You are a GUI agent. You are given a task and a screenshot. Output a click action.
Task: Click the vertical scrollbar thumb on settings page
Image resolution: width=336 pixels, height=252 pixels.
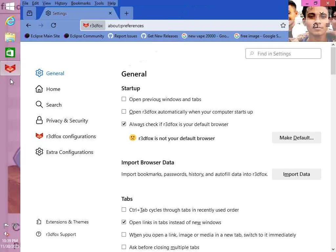(x=333, y=61)
